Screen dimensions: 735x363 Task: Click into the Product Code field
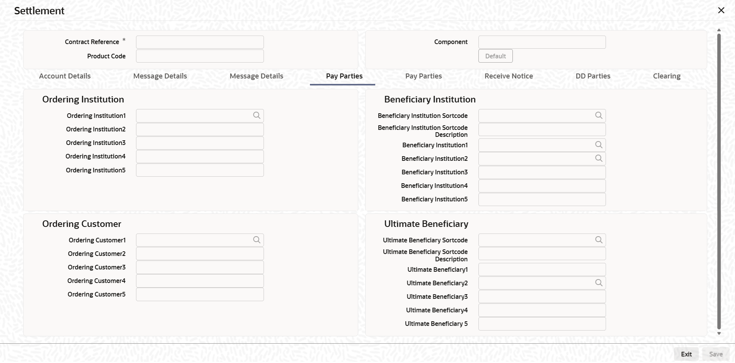coord(200,56)
